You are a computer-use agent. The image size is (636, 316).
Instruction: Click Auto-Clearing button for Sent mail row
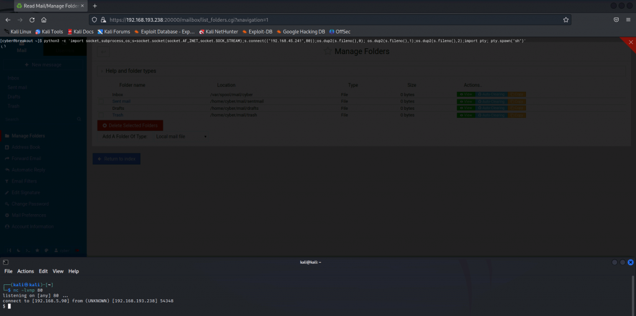pos(491,101)
